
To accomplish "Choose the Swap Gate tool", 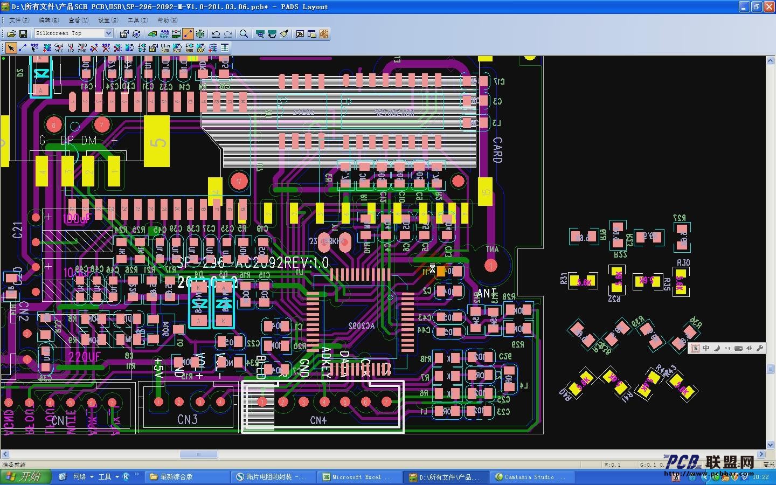I will pyautogui.click(x=141, y=48).
